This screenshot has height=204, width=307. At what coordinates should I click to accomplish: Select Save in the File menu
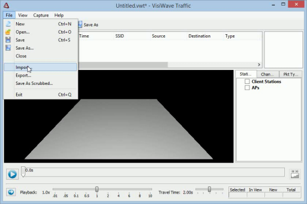(x=41, y=40)
